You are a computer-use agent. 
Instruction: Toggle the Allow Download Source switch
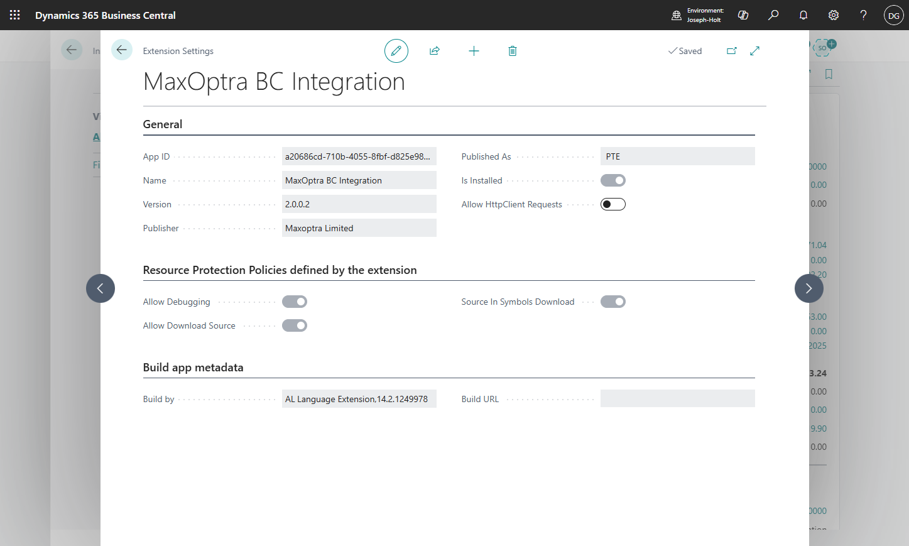[295, 325]
